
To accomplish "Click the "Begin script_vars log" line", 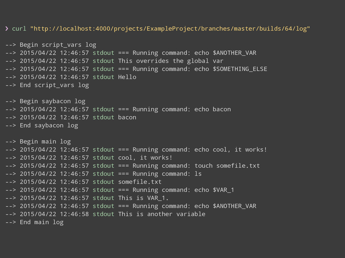I will point(51,45).
